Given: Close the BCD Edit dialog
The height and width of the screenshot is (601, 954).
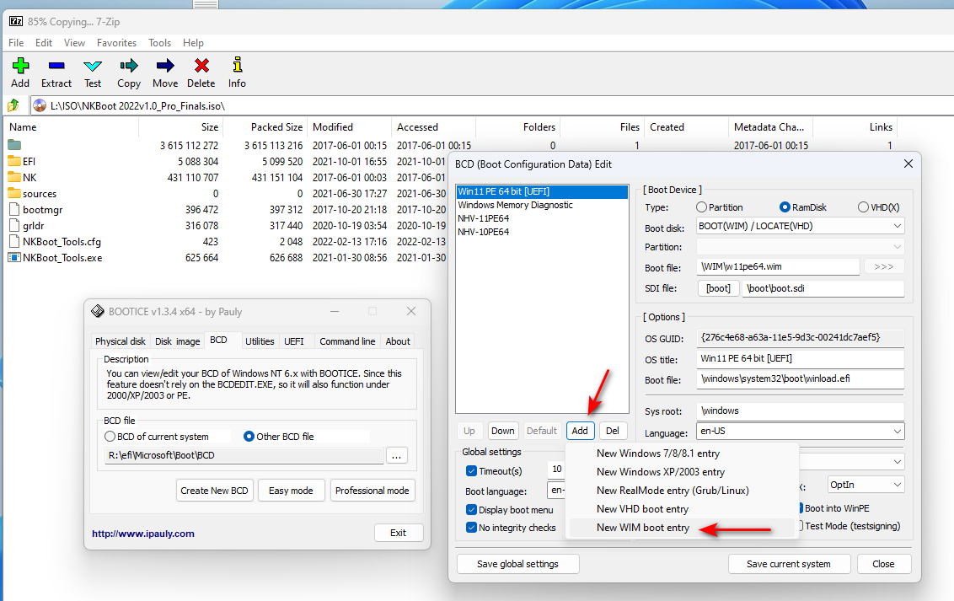Looking at the screenshot, I should click(908, 164).
